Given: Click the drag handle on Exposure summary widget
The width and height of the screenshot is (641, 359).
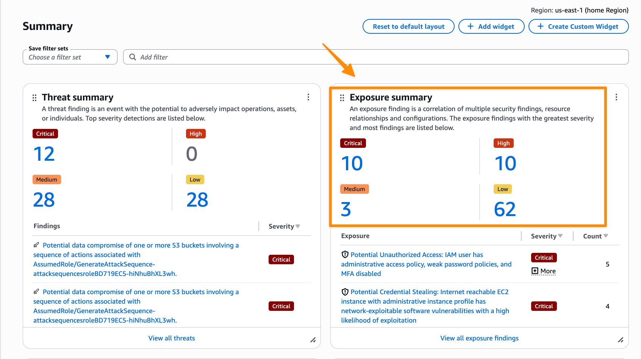Looking at the screenshot, I should coord(342,97).
